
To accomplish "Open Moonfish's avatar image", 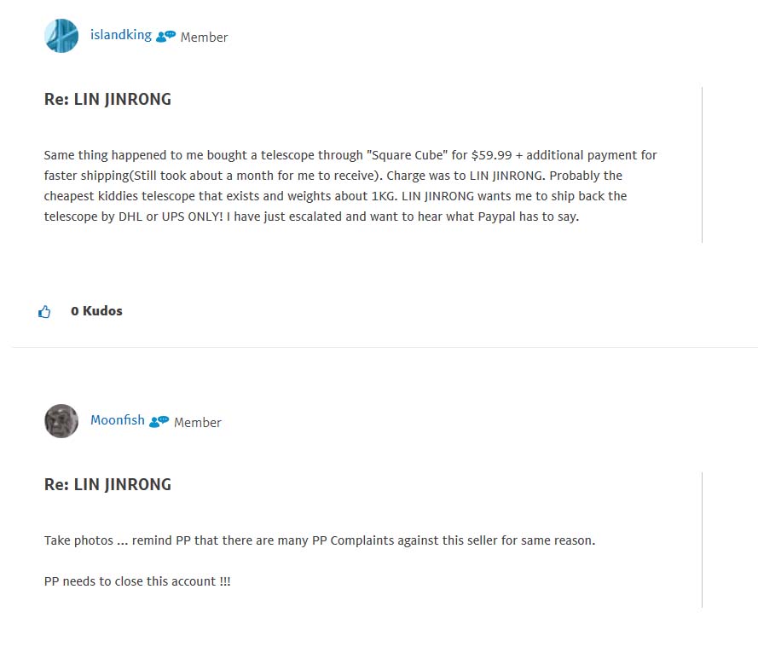I will pyautogui.click(x=61, y=421).
